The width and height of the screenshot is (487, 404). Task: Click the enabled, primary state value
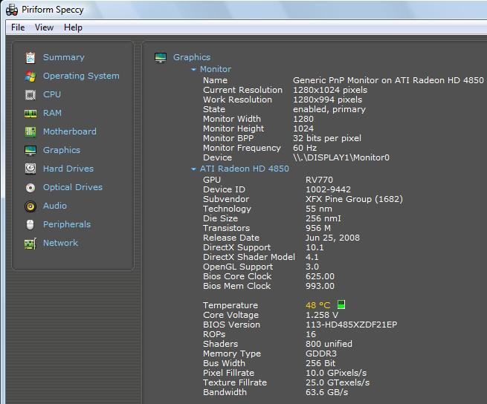pyautogui.click(x=329, y=109)
